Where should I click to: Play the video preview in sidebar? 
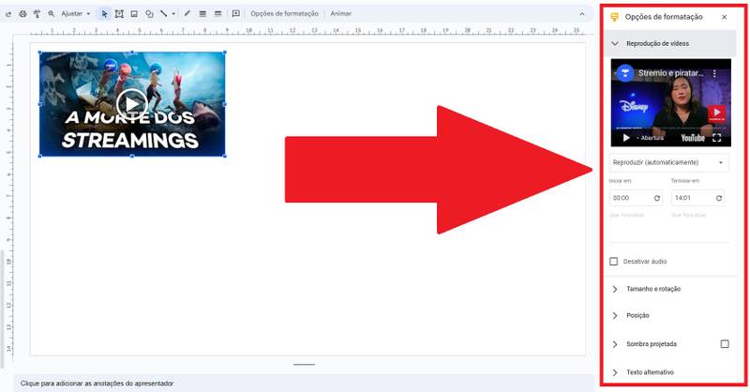626,138
